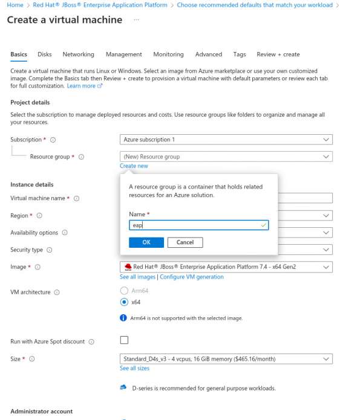Image resolution: width=363 pixels, height=420 pixels.
Task: Expand the Size dropdown for Standard_D4s_v3
Action: pos(226,359)
